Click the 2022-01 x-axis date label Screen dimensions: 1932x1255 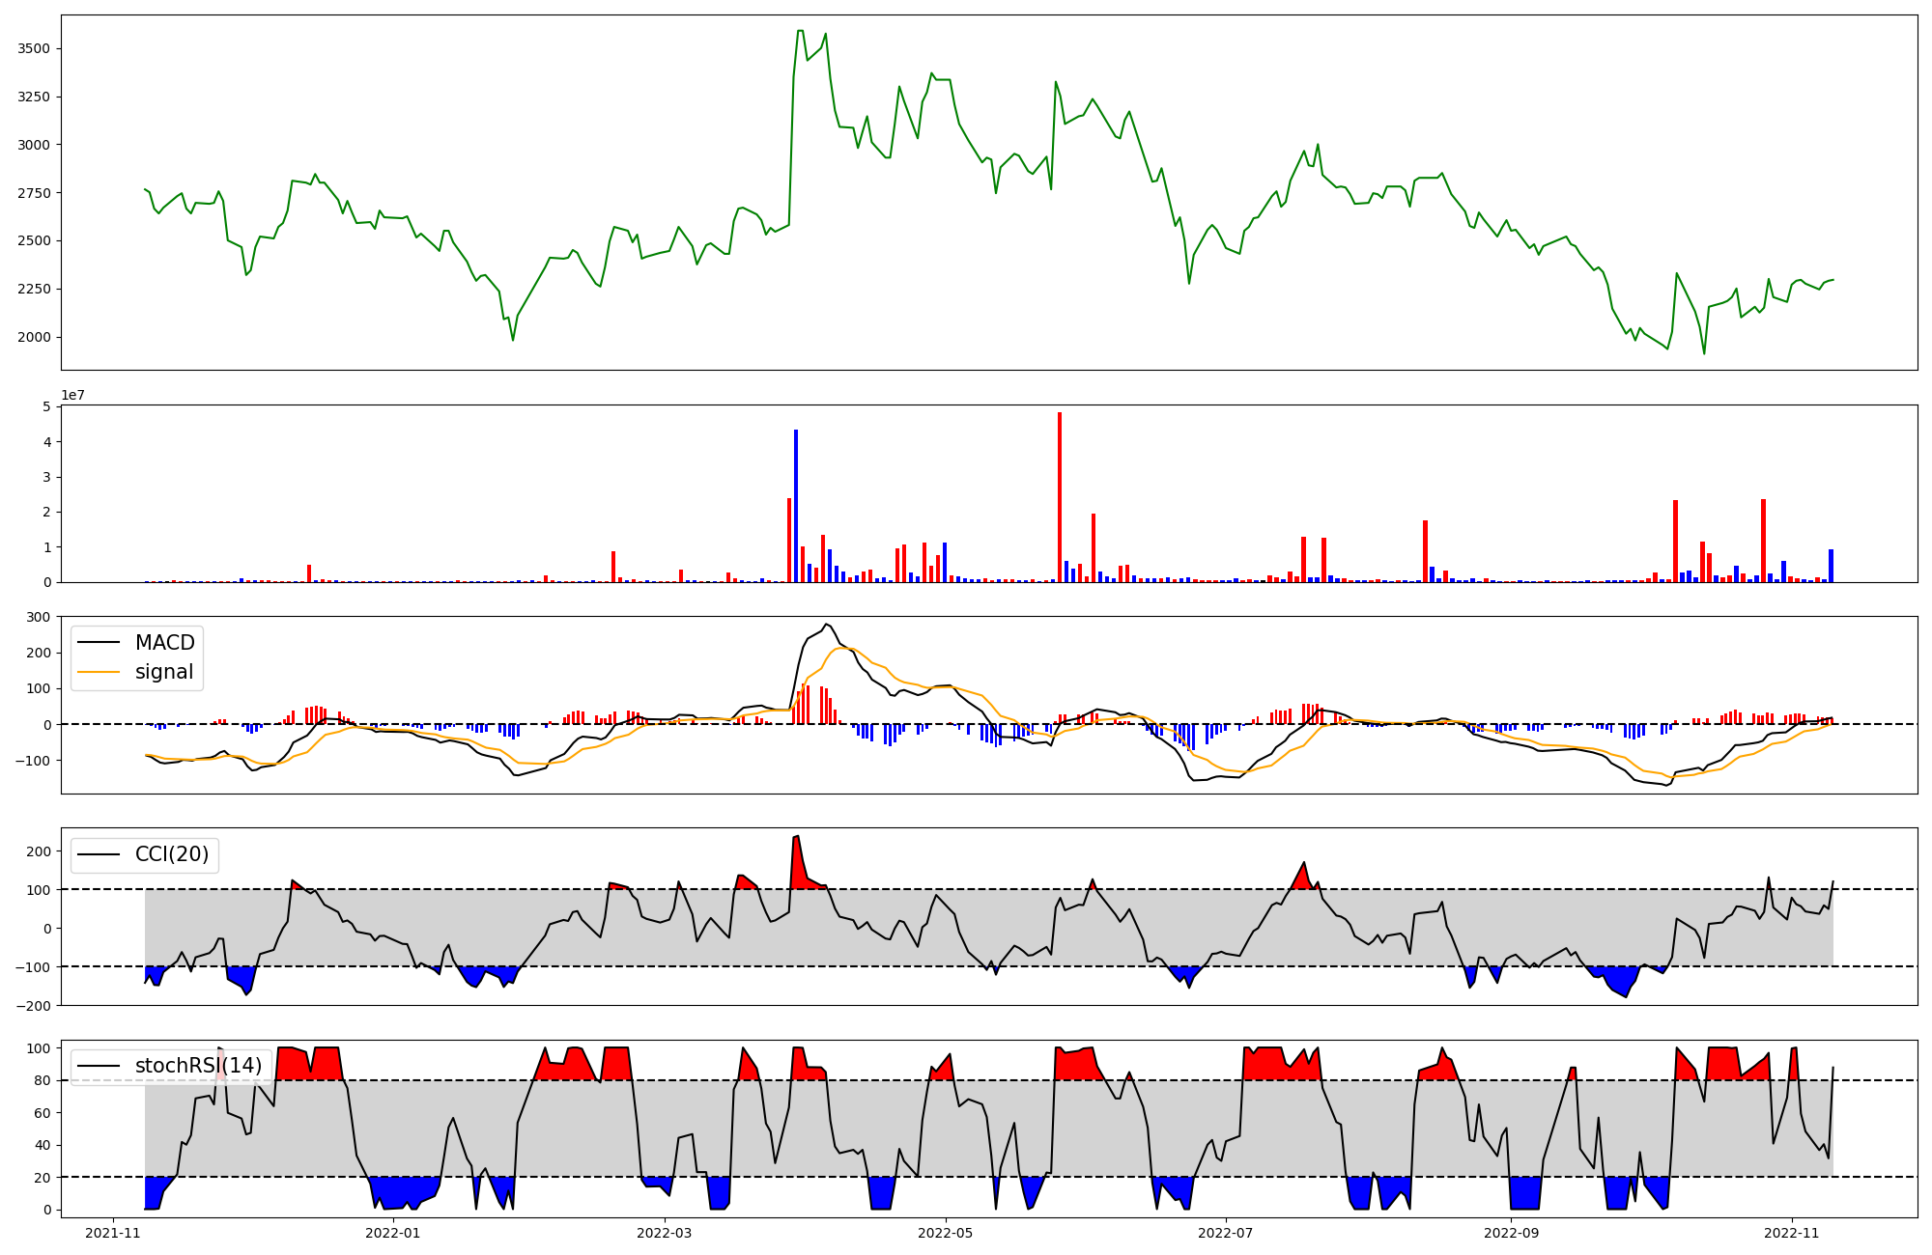394,1233
